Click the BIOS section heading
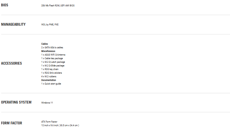The width and height of the screenshot is (230, 134). click(5, 5)
